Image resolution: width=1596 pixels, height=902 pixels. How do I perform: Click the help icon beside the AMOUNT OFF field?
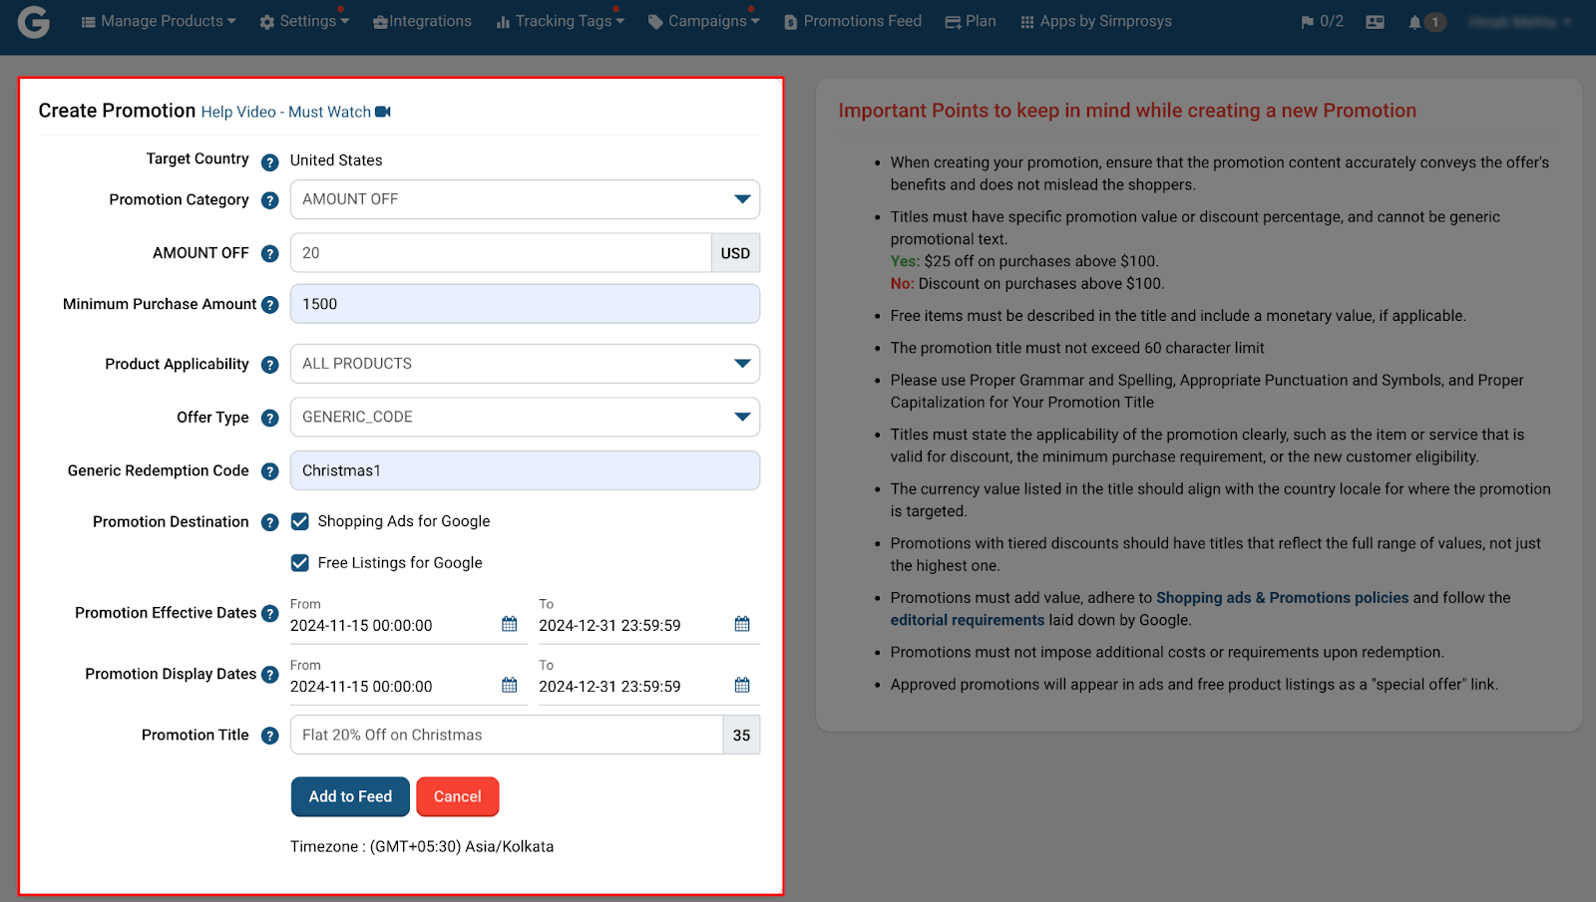(x=269, y=253)
